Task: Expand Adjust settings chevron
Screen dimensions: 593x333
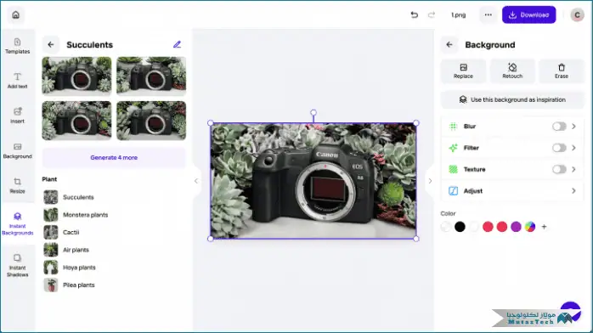Action: (574, 191)
